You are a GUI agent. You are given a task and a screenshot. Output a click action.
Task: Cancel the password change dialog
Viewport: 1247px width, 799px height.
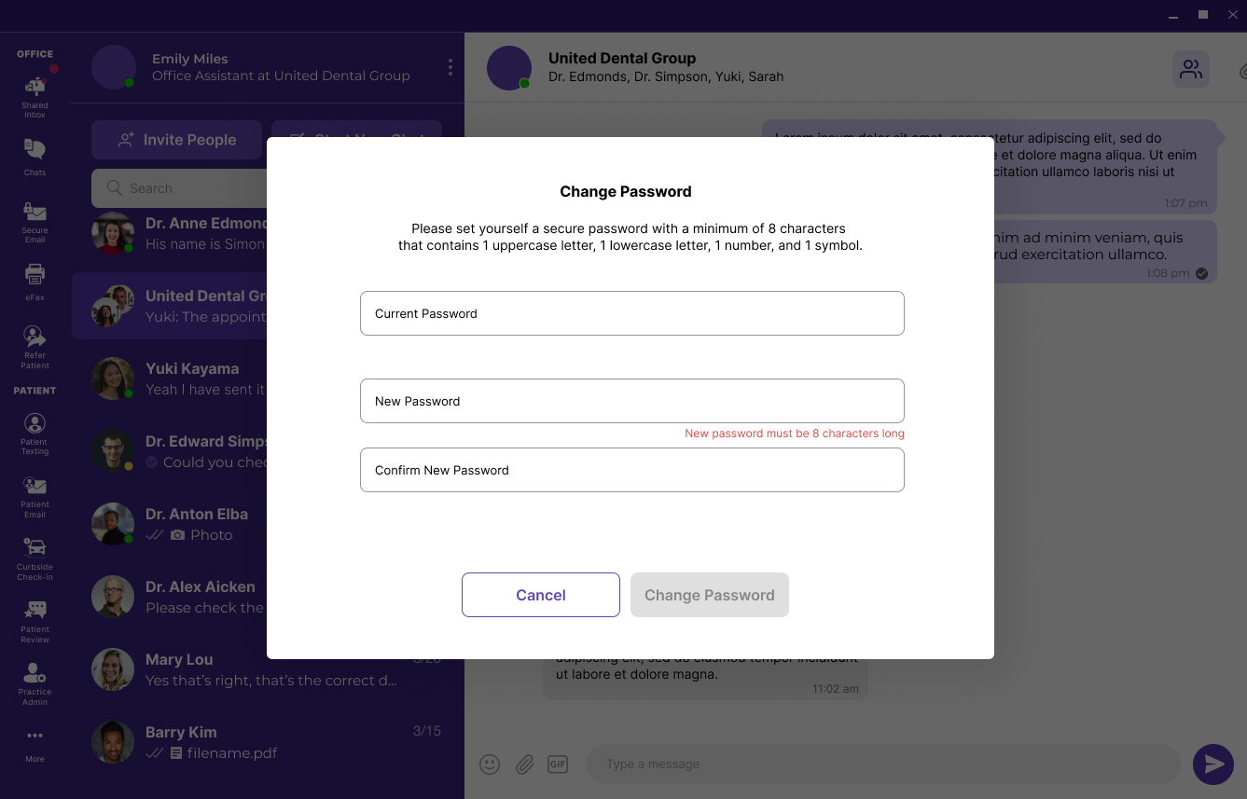(x=540, y=595)
